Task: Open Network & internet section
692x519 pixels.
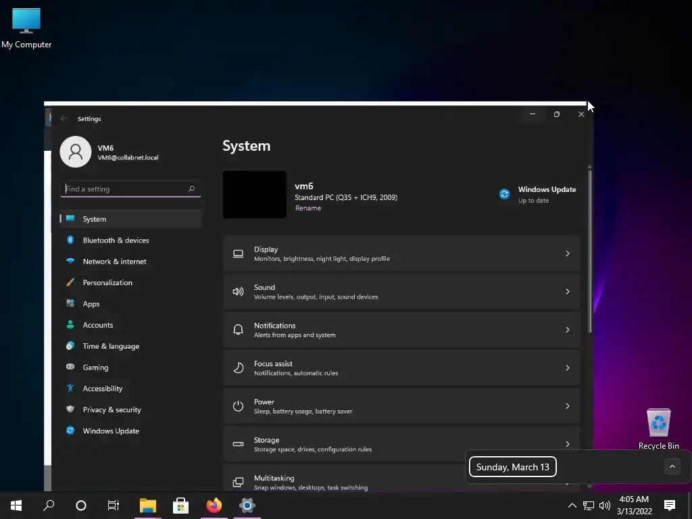Action: click(130, 262)
